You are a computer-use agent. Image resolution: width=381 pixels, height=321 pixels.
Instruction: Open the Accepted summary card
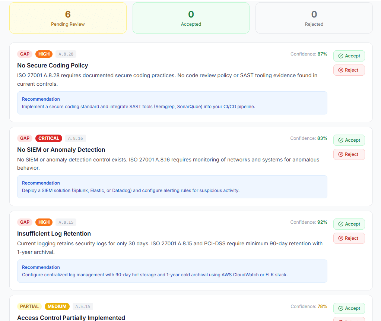coord(191,18)
